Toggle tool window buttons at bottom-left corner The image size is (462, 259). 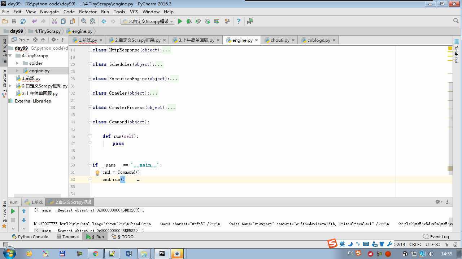tap(5, 245)
